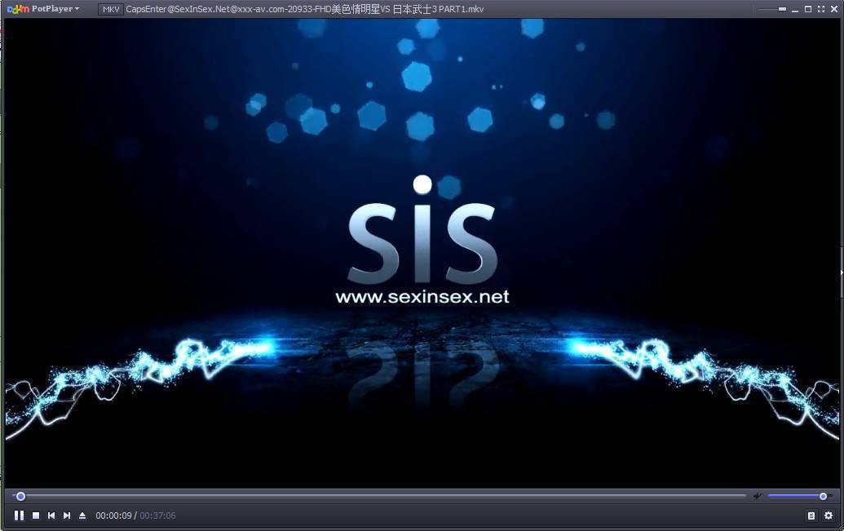This screenshot has width=844, height=531.
Task: Close the PotPlayer window
Action: point(833,9)
